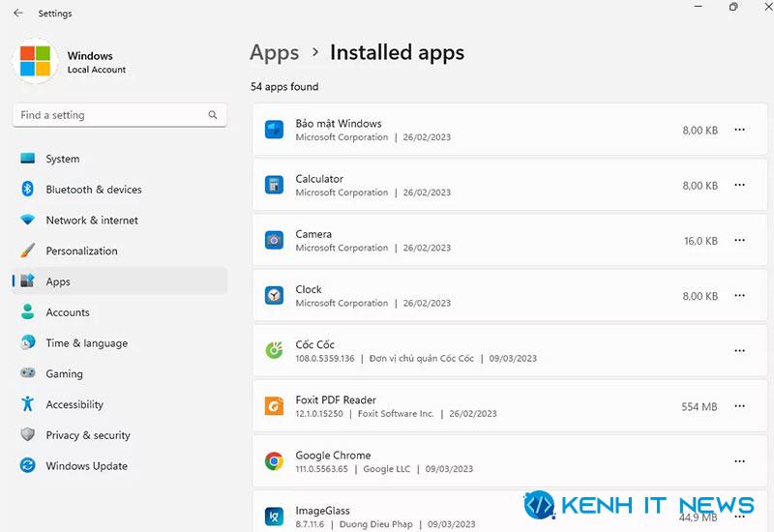This screenshot has height=532, width=774.
Task: Click the ImageGlass app icon
Action: [274, 517]
